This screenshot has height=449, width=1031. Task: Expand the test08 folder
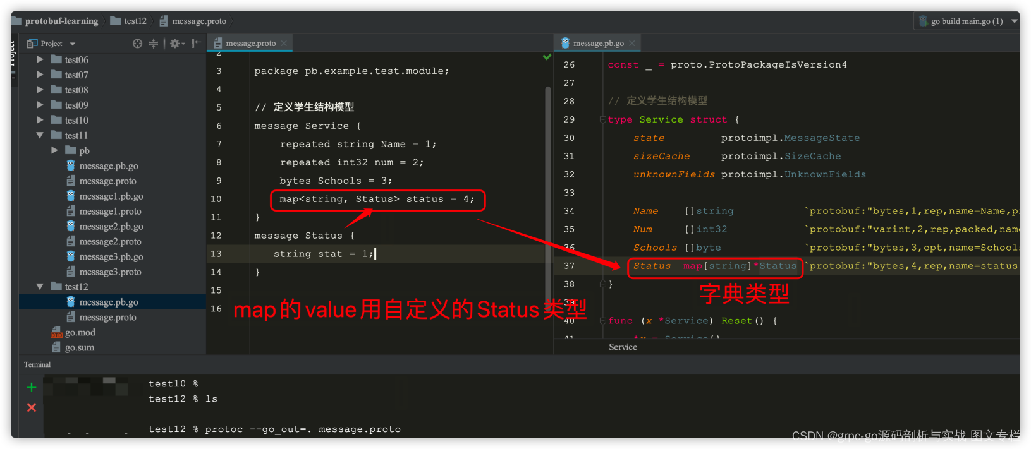coord(40,90)
